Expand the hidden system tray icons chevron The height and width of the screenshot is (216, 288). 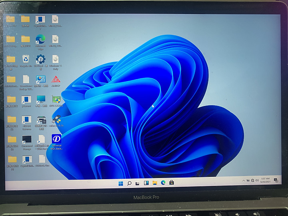pyautogui.click(x=244, y=180)
